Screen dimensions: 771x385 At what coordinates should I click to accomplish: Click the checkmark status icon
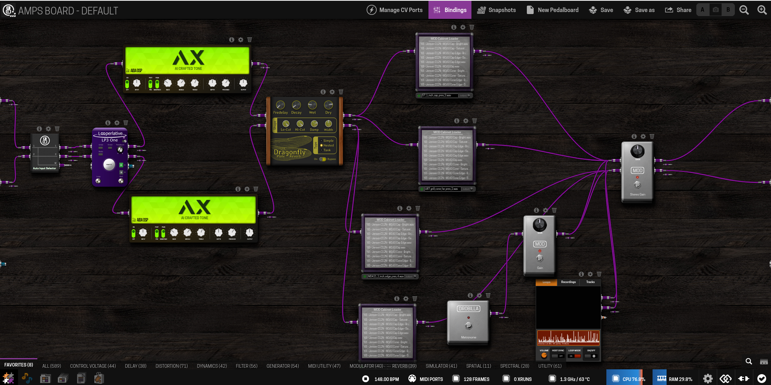point(762,379)
